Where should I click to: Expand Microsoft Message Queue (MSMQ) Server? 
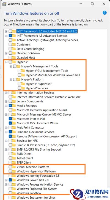pos(6,114)
